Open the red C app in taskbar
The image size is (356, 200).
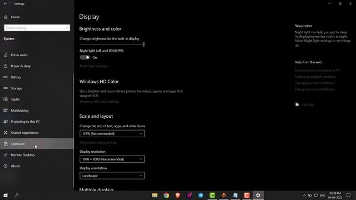[x=247, y=195]
